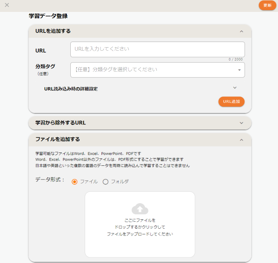Image resolution: width=278 pixels, height=263 pixels.
Task: Open the 分類タグ selection combo box
Action: tap(154, 70)
